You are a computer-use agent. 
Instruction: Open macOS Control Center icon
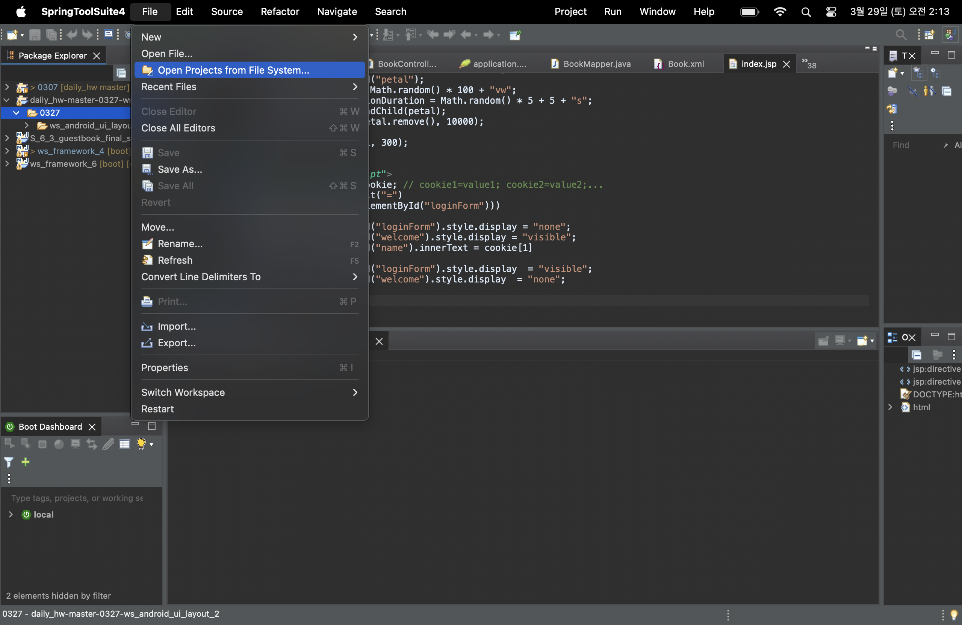pos(831,12)
